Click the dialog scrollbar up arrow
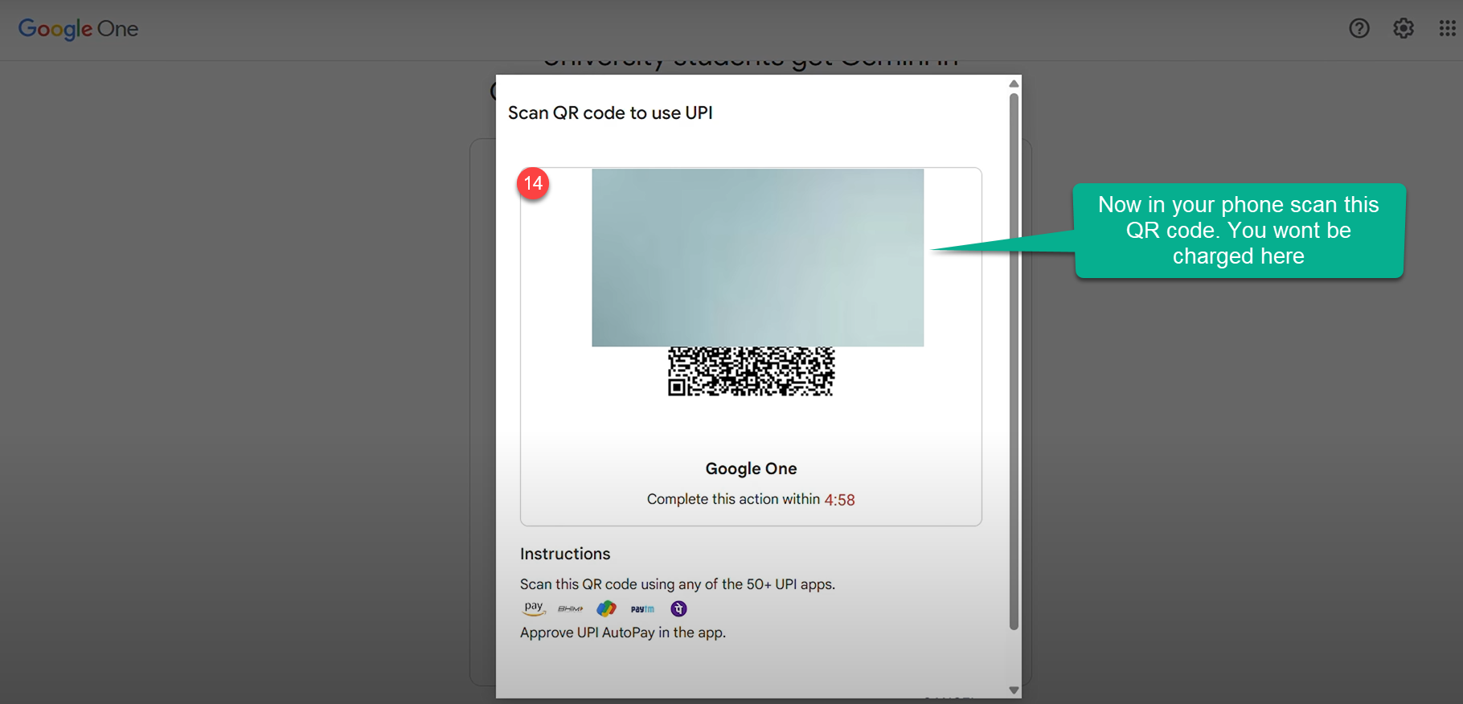The image size is (1463, 704). (x=1014, y=84)
